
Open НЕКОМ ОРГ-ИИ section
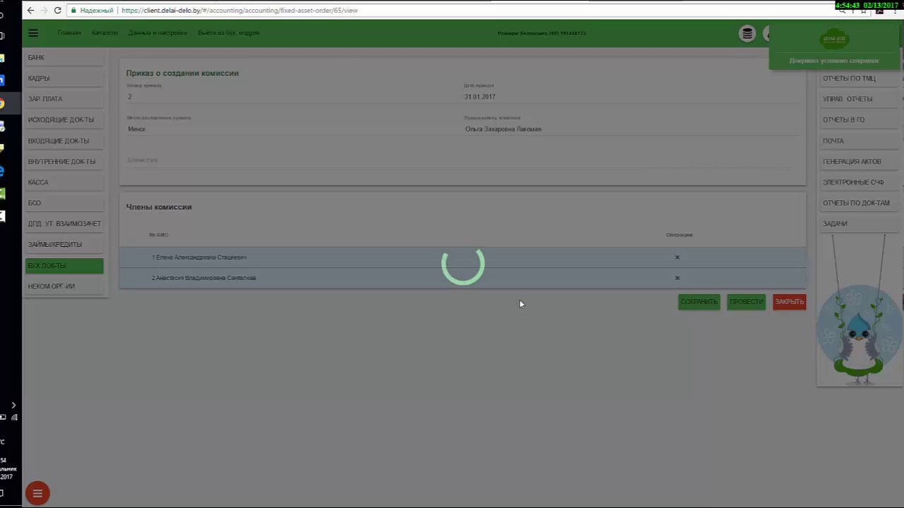[x=64, y=286]
